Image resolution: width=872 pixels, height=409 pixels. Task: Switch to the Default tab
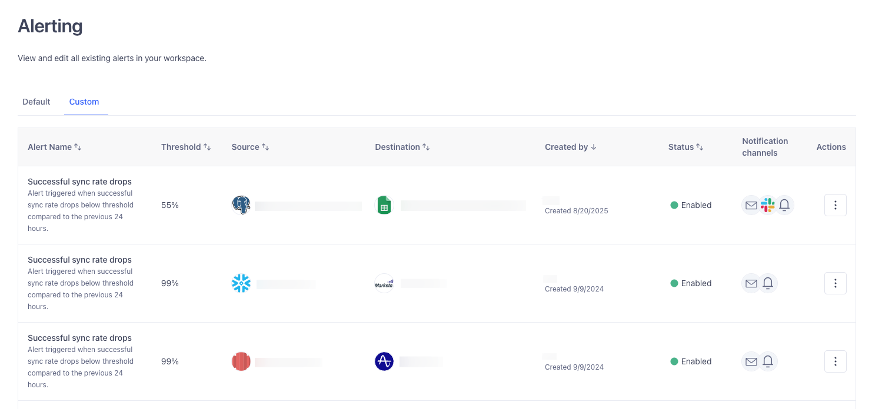36,102
